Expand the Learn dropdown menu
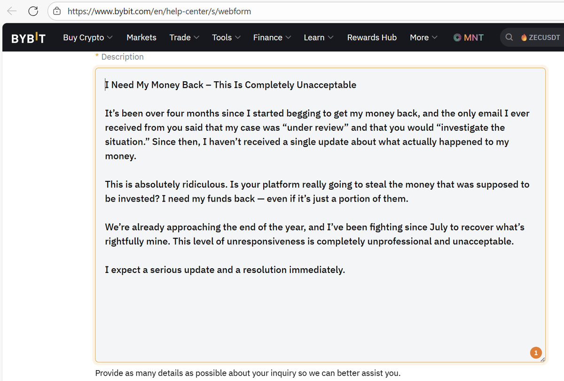The width and height of the screenshot is (564, 381). click(319, 37)
